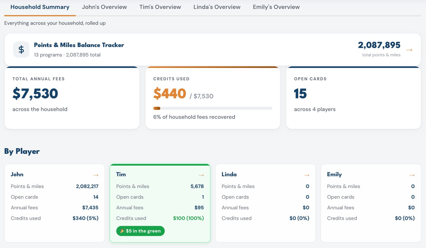Switch to John's Overview tab

104,7
